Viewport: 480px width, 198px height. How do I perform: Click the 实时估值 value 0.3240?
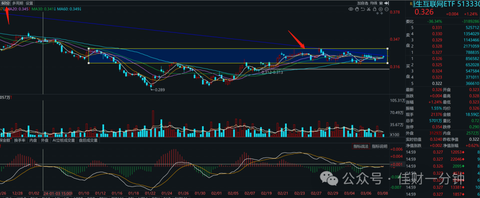point(436,139)
